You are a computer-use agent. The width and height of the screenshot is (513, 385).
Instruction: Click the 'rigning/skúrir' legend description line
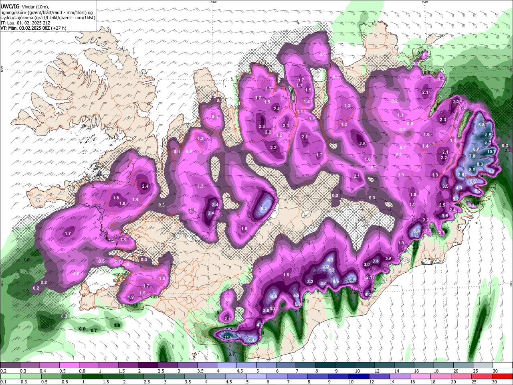pos(46,12)
